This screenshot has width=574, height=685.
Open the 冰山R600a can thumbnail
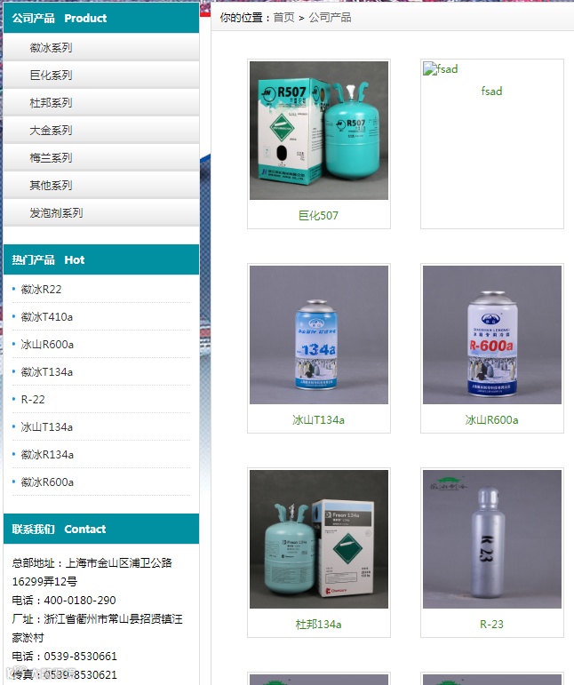coord(492,335)
